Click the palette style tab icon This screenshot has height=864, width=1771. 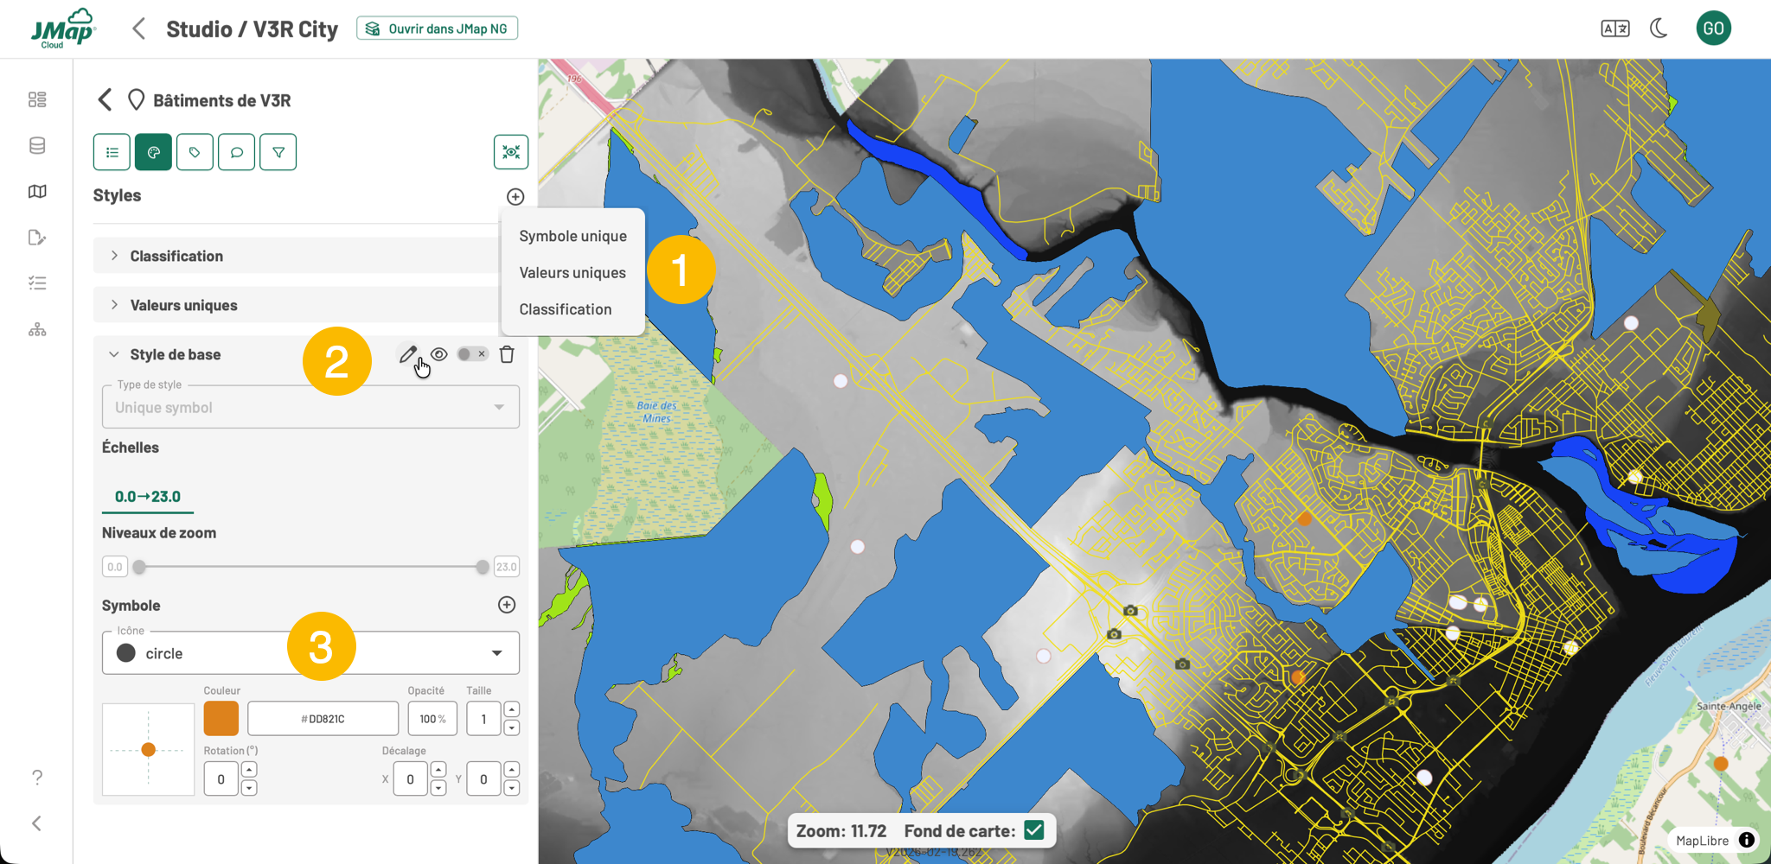tap(153, 152)
